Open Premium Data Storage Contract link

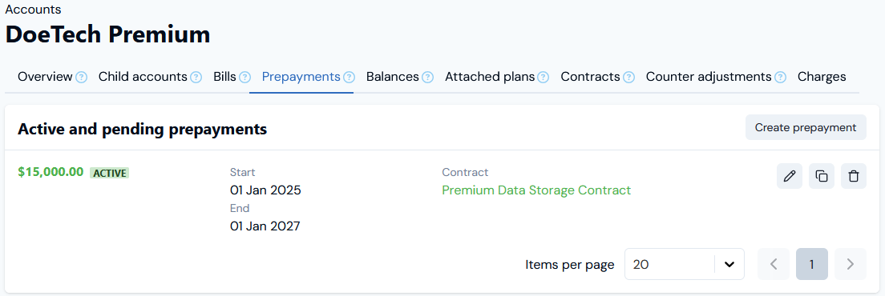tap(536, 190)
